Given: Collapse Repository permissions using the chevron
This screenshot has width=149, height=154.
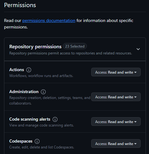Looking at the screenshot, I should (x=138, y=49).
